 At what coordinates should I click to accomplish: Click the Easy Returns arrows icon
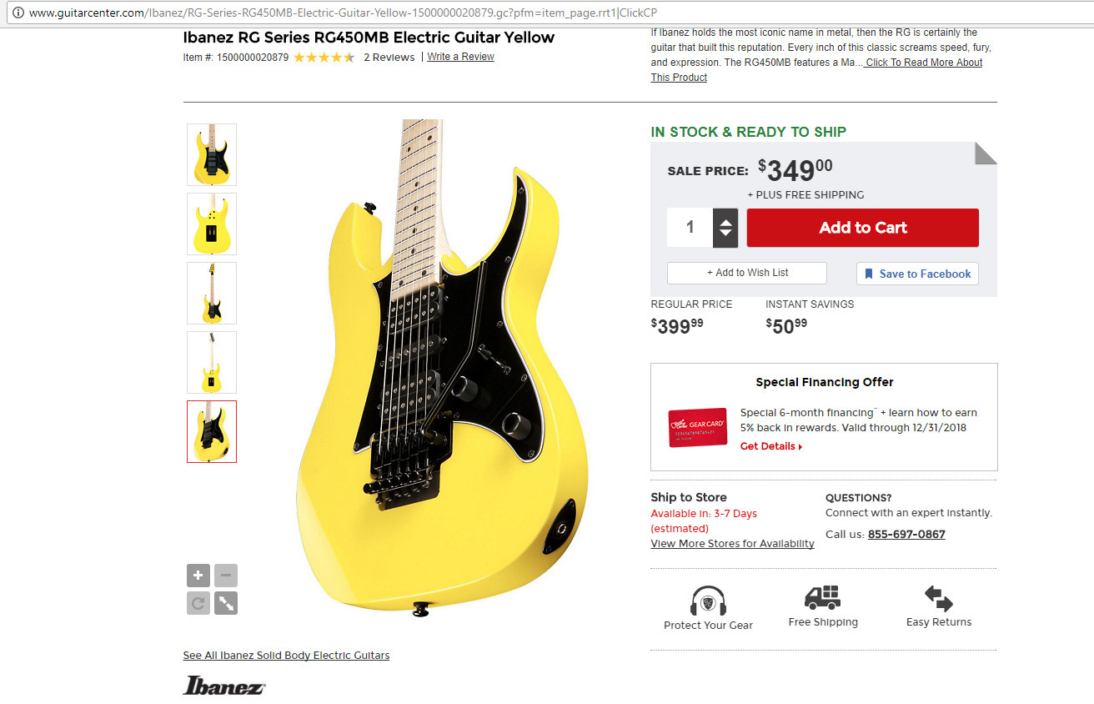coord(939,598)
